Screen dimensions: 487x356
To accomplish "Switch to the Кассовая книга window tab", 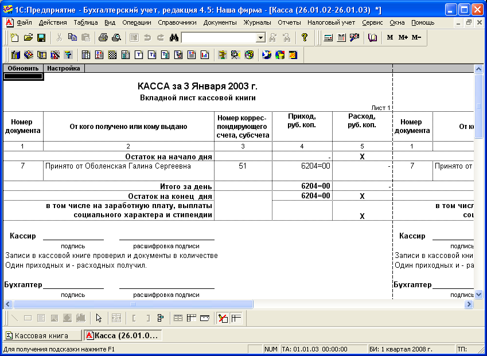I will click(42, 335).
